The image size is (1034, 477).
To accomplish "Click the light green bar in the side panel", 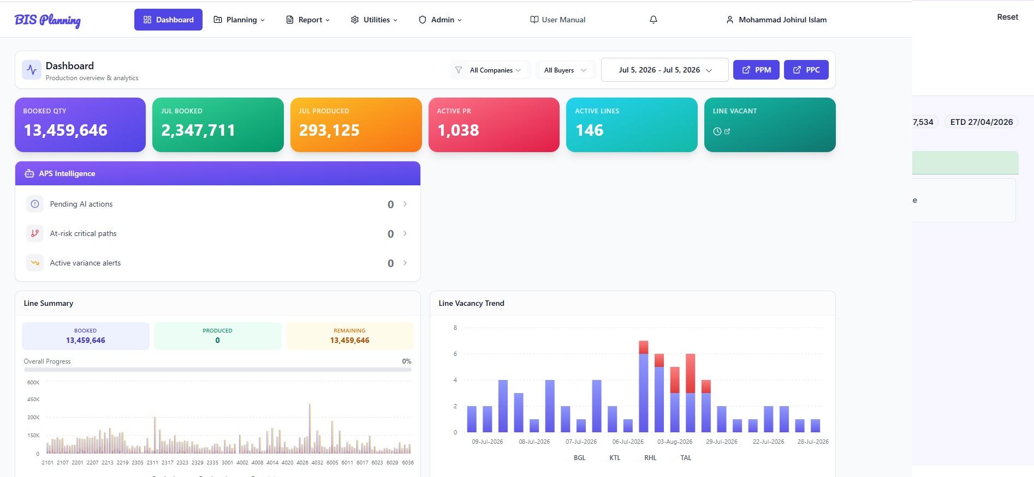I will [965, 162].
